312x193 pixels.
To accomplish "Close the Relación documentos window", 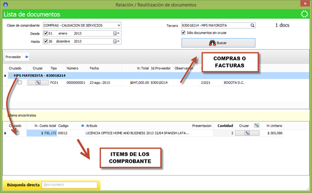I will click(x=305, y=4).
